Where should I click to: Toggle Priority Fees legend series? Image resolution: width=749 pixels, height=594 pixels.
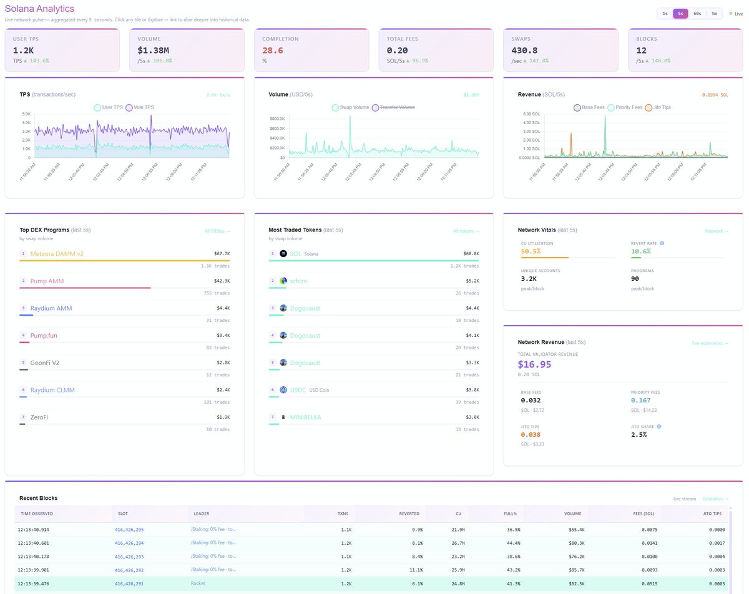coord(625,107)
